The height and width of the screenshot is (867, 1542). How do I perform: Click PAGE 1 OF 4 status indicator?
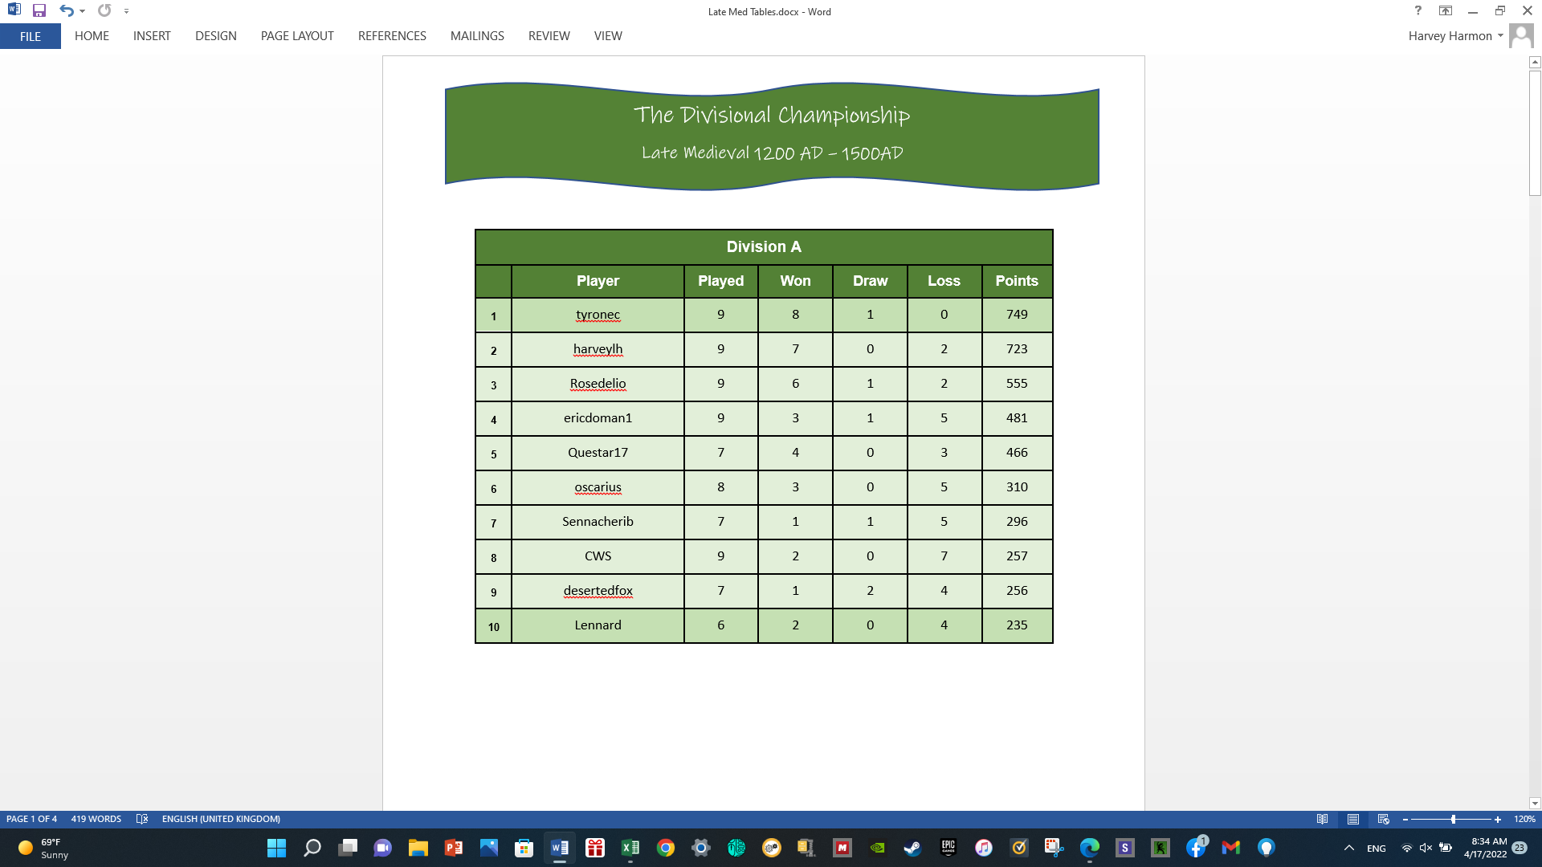pyautogui.click(x=31, y=819)
